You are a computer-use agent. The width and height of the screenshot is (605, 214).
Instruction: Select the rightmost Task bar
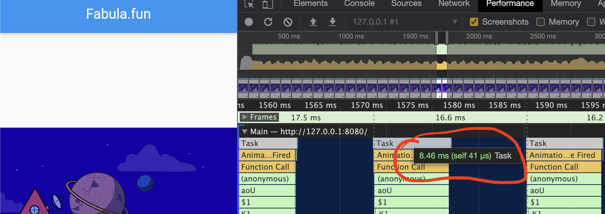click(565, 143)
